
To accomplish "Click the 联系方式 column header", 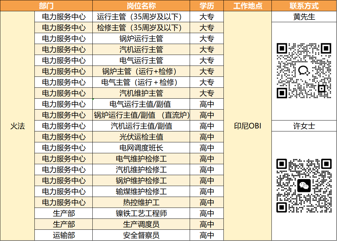I will click(x=304, y=6).
